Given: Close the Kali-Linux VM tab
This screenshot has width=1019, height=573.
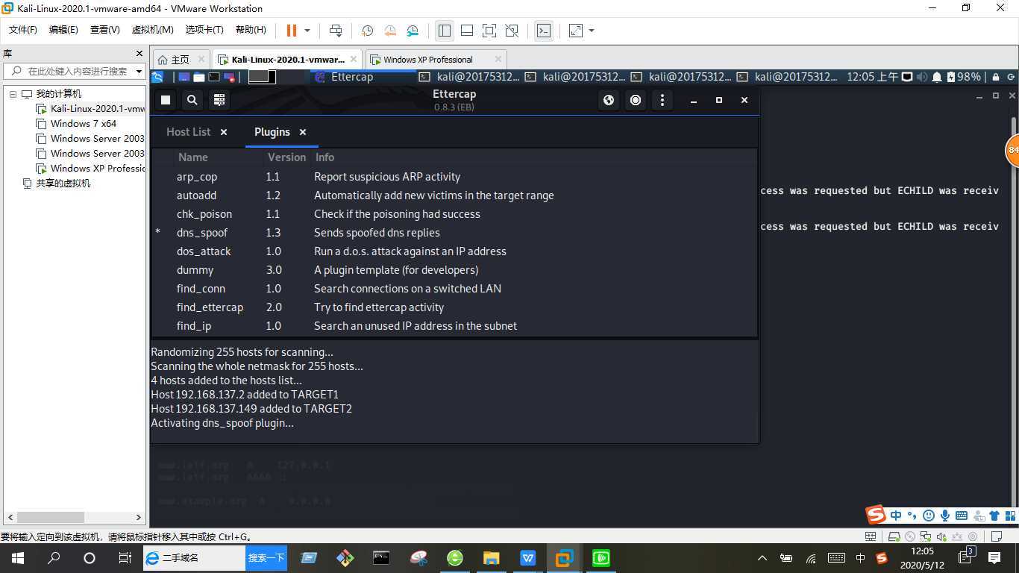Looking at the screenshot, I should click(x=354, y=59).
